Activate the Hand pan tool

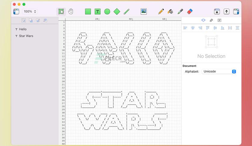point(71,11)
